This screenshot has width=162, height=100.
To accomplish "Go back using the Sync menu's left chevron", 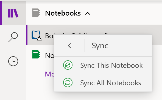I will 69,46.
